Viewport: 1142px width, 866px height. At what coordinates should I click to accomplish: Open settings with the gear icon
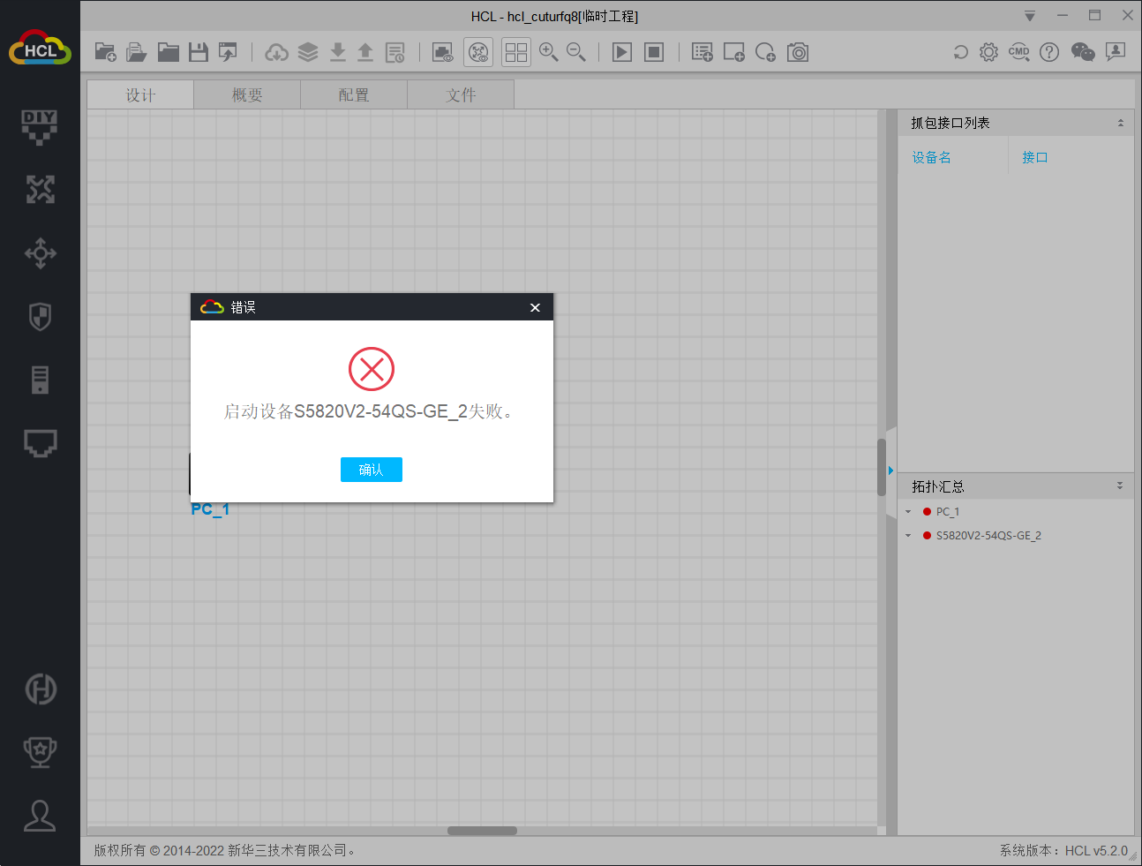click(x=989, y=53)
